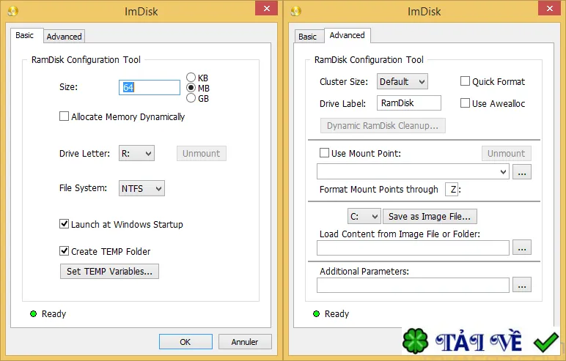Uncheck Launch at Windows Startup
Screen dimensions: 566x361
click(x=64, y=224)
